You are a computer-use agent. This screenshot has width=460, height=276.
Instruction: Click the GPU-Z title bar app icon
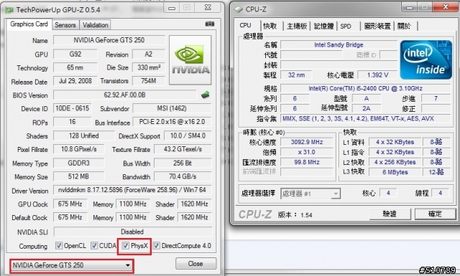[9, 10]
